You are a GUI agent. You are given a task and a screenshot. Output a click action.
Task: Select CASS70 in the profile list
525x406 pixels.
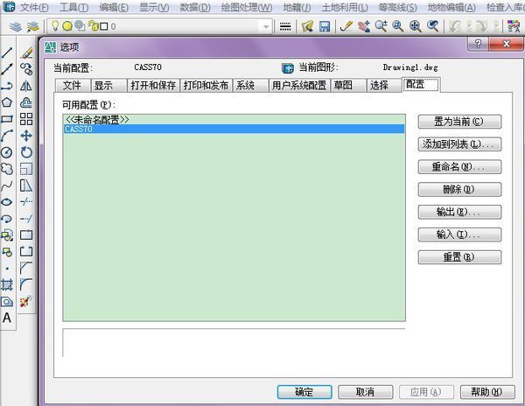tap(234, 129)
